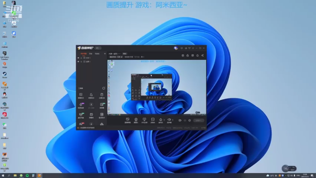Open the Recycle Bin on the desktop
This screenshot has height=178, width=316.
tap(4, 34)
